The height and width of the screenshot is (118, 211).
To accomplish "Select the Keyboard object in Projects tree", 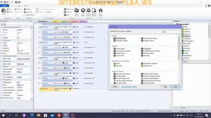I will [x=188, y=55].
